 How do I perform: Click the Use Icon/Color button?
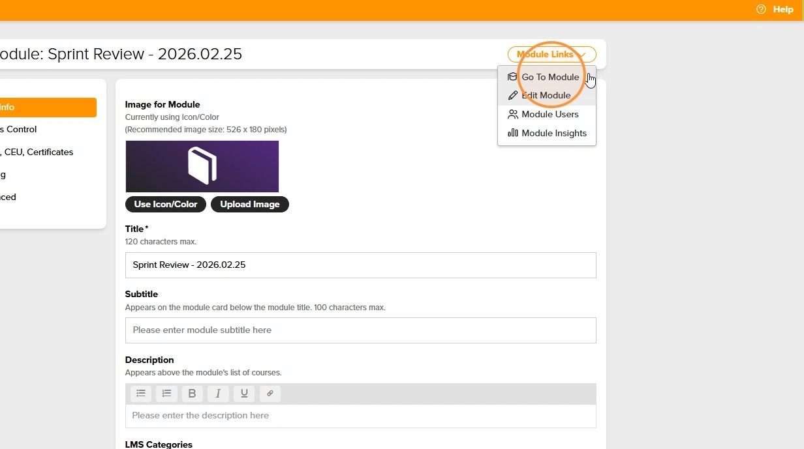tap(166, 205)
